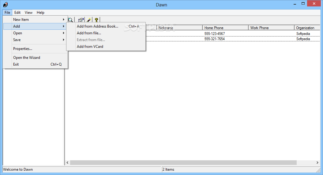Minimize the Dawn window
Image resolution: width=323 pixels, height=175 pixels.
(x=295, y=3)
